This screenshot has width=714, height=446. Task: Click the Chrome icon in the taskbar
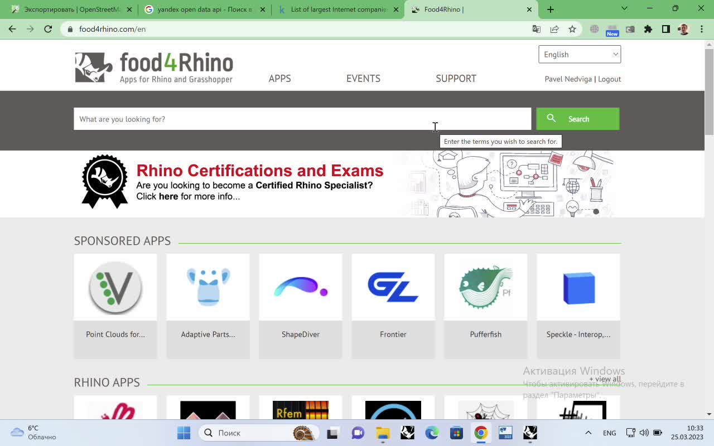click(481, 433)
